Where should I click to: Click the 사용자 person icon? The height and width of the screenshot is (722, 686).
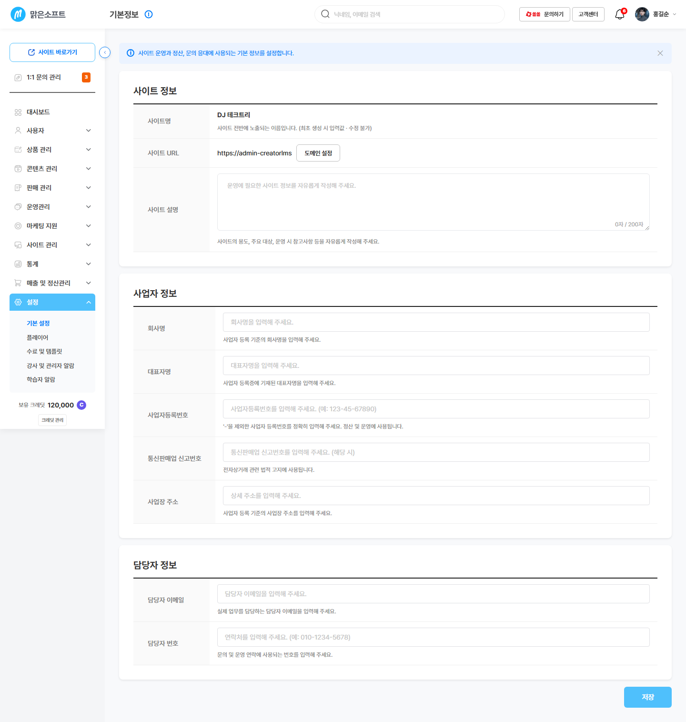tap(18, 130)
